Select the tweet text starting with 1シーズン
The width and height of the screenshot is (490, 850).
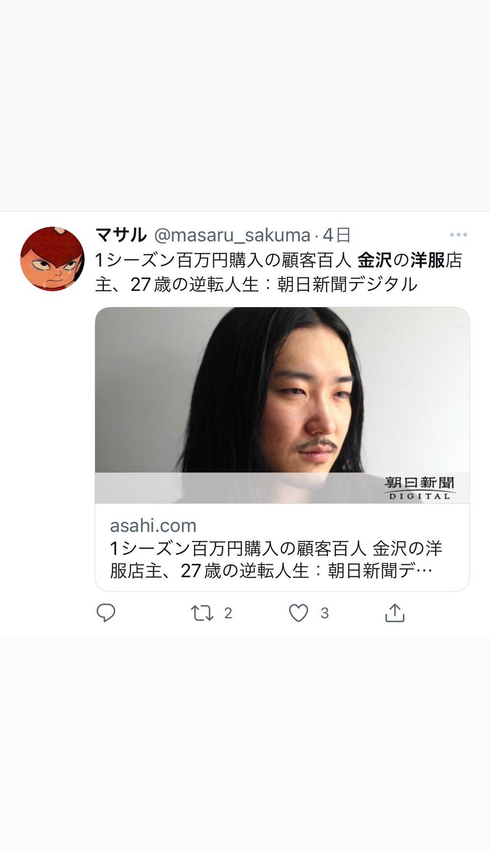(x=279, y=272)
